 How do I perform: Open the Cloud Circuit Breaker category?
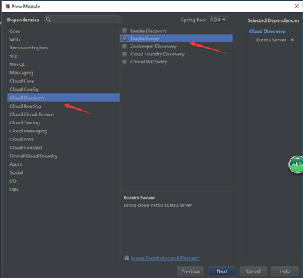click(x=63, y=114)
